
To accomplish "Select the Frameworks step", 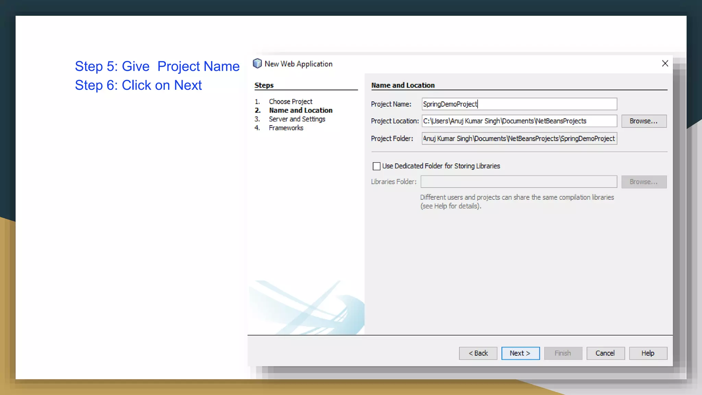I will point(286,128).
